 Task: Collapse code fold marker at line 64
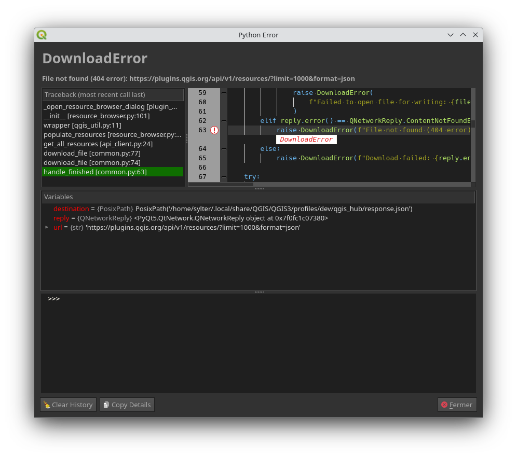pyautogui.click(x=224, y=149)
